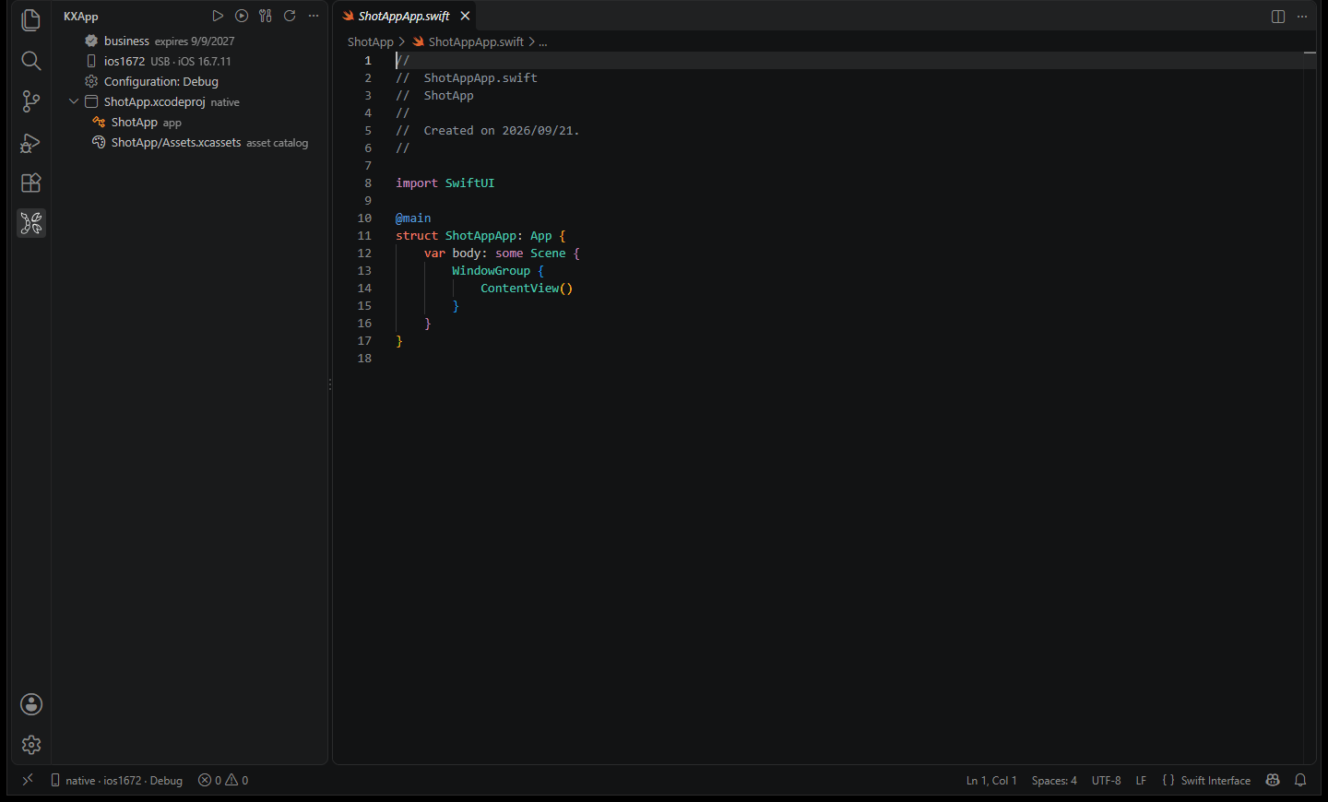Open the Search view in activity bar
Viewport: 1328px width, 802px height.
pyautogui.click(x=31, y=61)
